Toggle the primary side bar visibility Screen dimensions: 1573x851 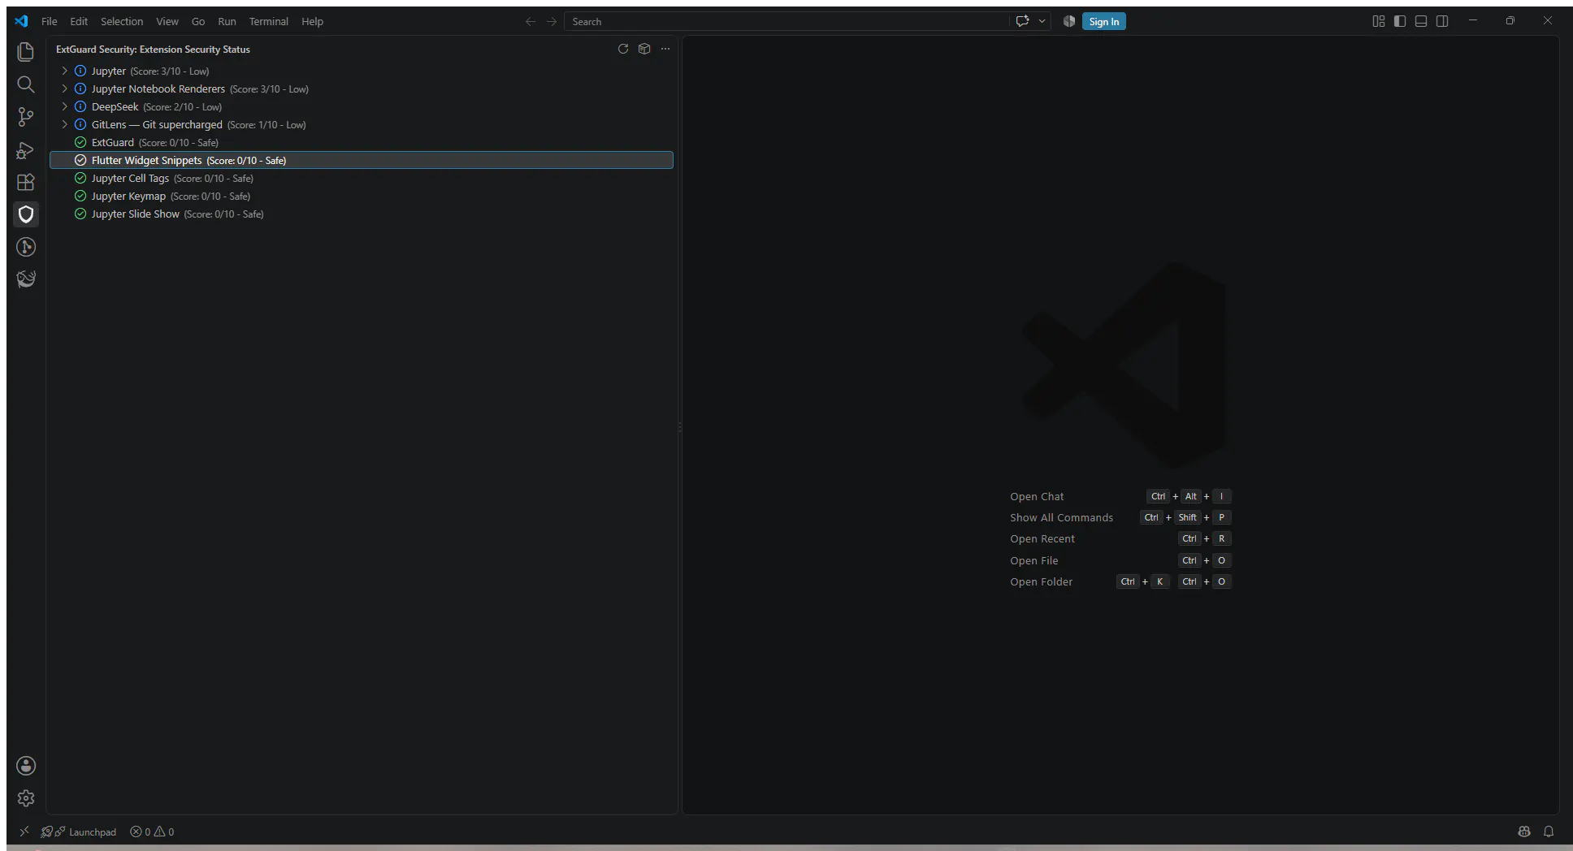(x=1400, y=21)
